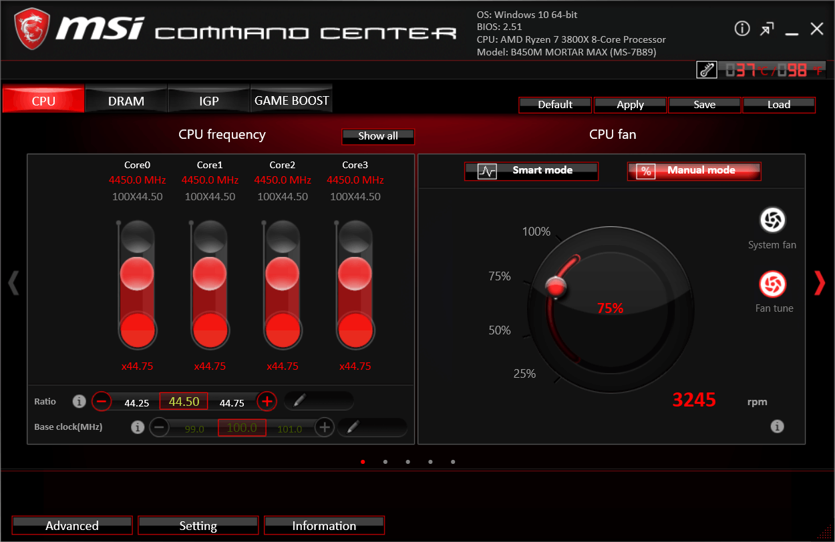Click the 44.75 higher ratio value
The image size is (835, 542).
232,403
